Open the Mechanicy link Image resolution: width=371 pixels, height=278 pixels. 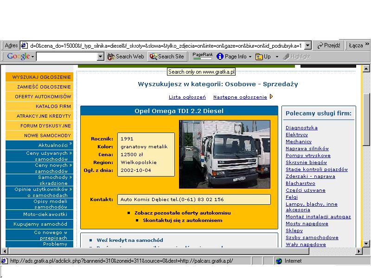click(x=298, y=142)
